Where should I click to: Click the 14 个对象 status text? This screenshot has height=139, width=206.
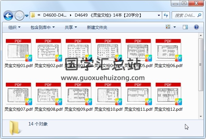click(x=38, y=124)
